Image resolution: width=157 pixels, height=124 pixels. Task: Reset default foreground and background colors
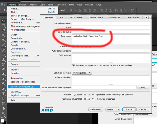pyautogui.click(x=2, y=117)
